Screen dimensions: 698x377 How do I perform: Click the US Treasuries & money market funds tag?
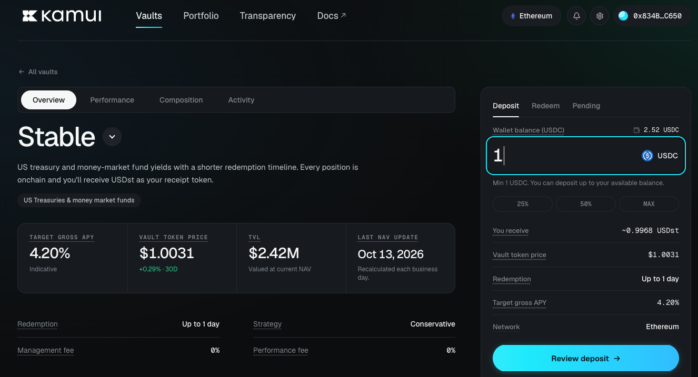(x=79, y=200)
